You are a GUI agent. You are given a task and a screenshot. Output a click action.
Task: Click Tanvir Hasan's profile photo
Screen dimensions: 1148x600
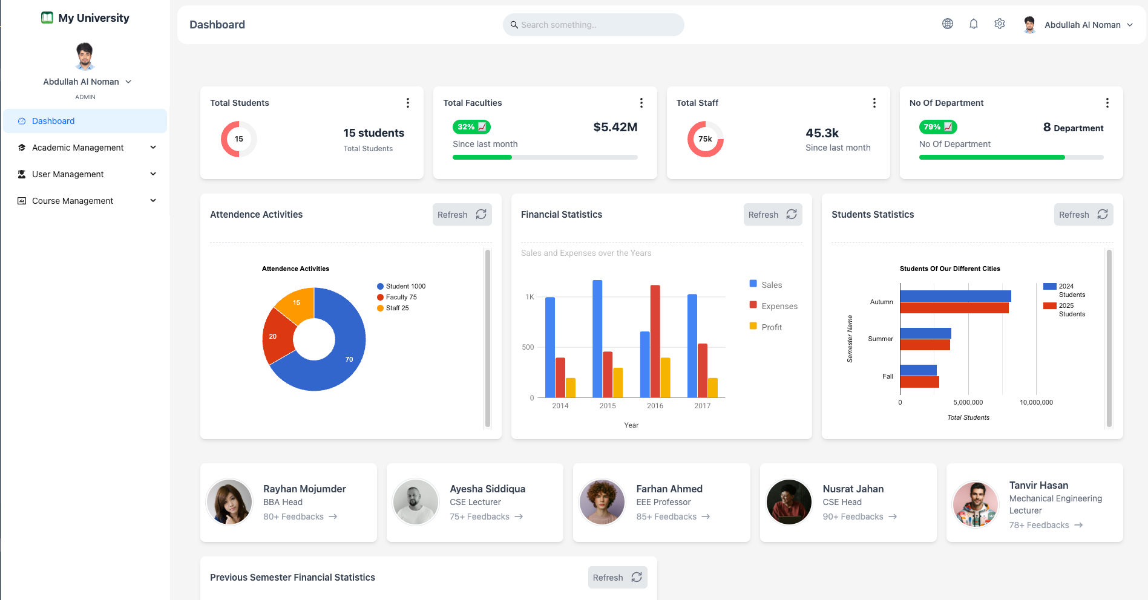click(976, 504)
